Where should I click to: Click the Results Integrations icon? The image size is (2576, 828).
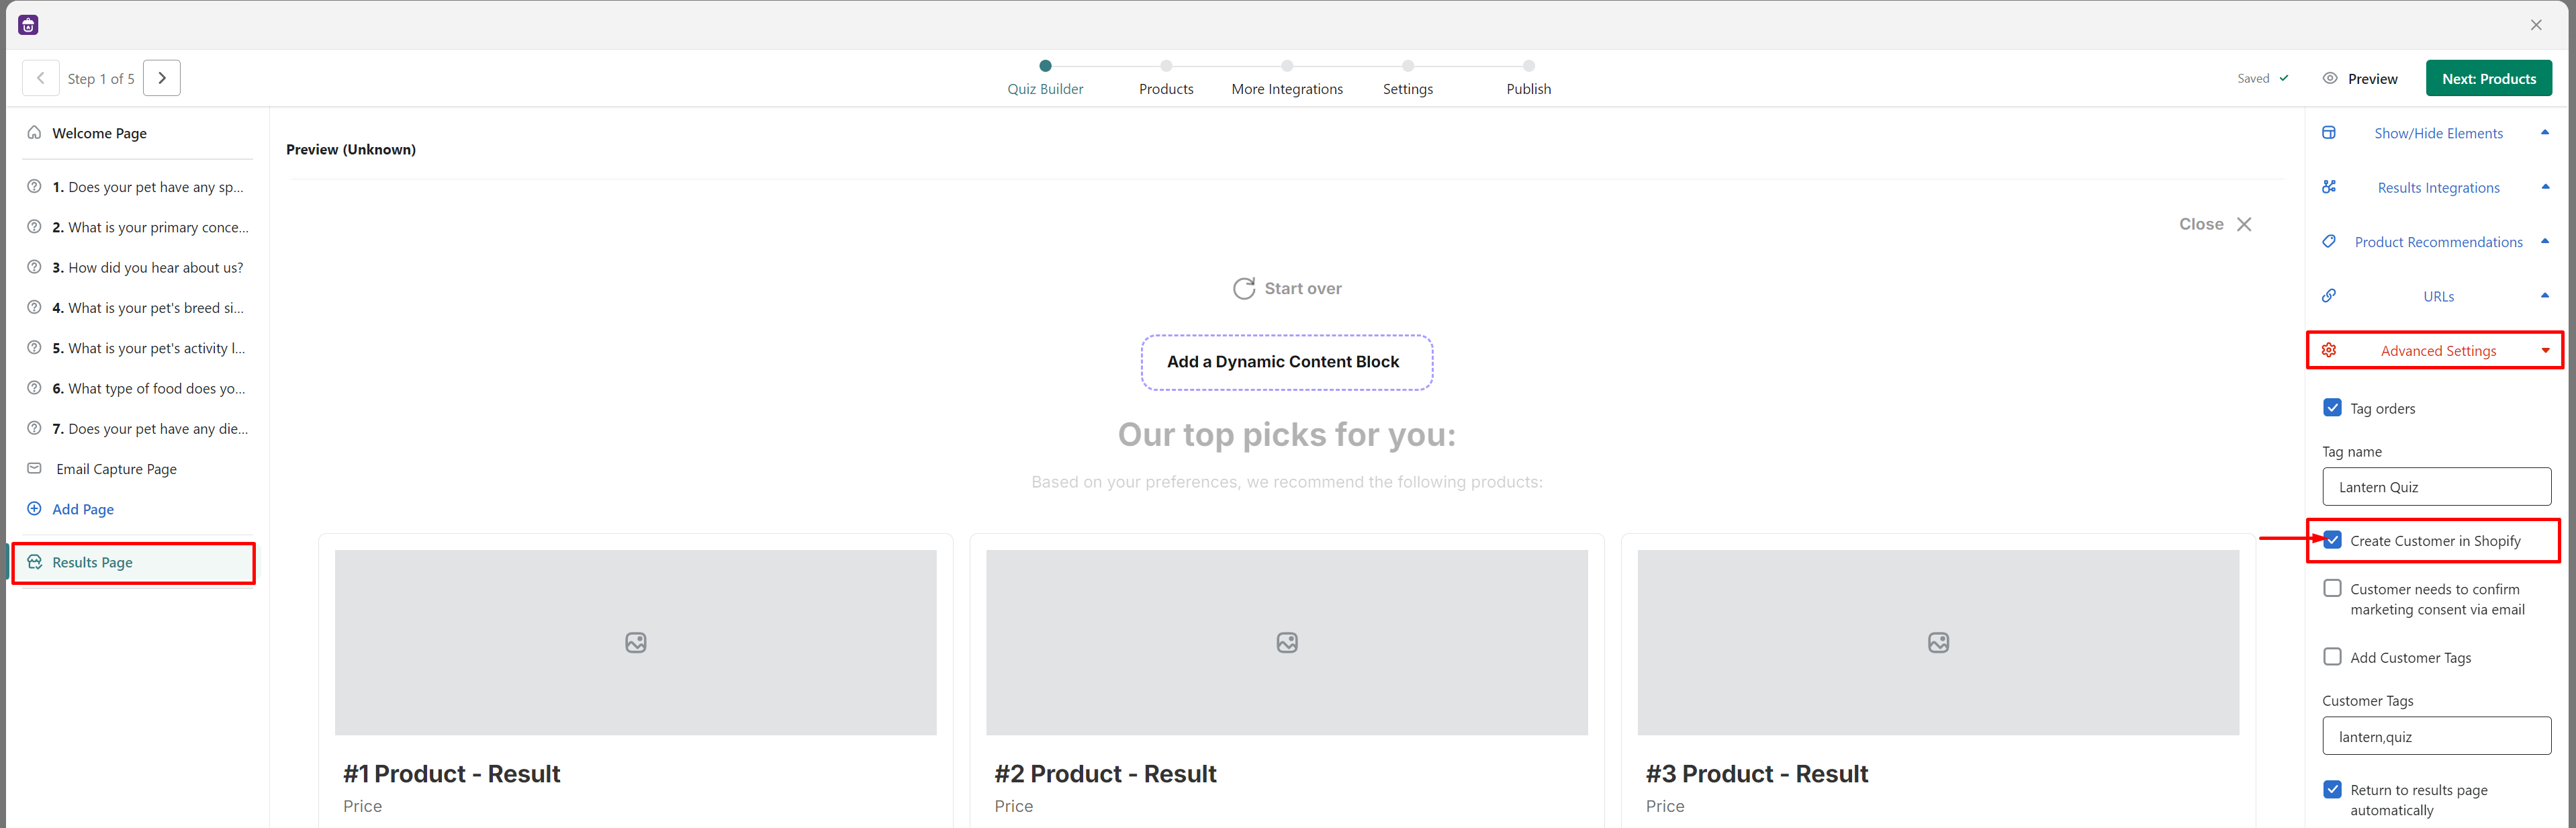[2329, 187]
